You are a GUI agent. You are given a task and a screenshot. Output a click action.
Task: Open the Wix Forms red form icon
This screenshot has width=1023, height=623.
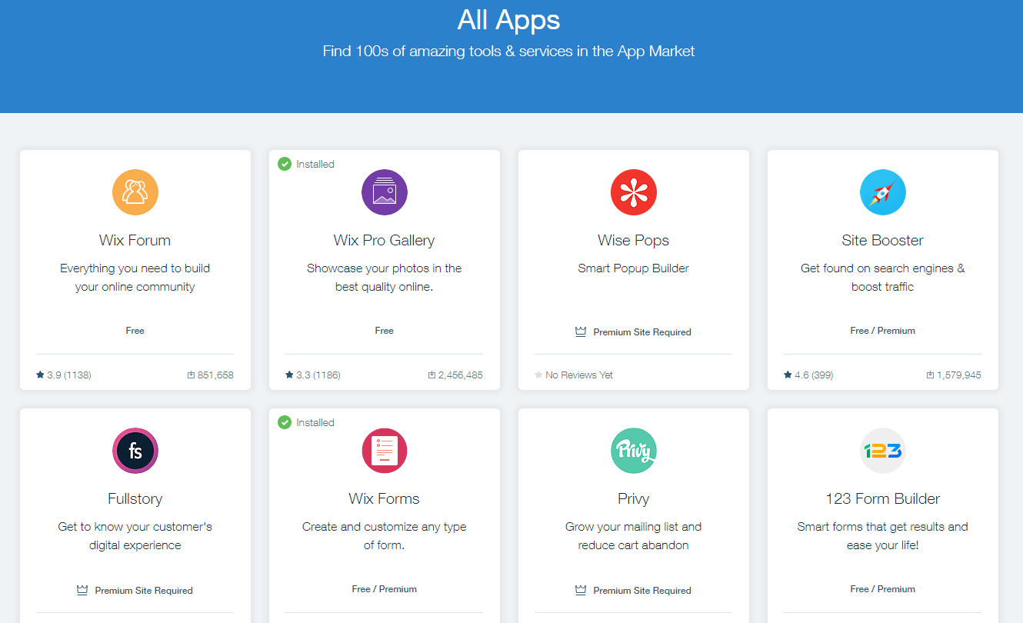coord(385,451)
